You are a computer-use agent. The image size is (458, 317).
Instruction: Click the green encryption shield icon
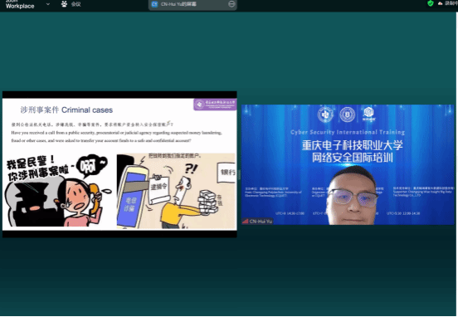431,3
